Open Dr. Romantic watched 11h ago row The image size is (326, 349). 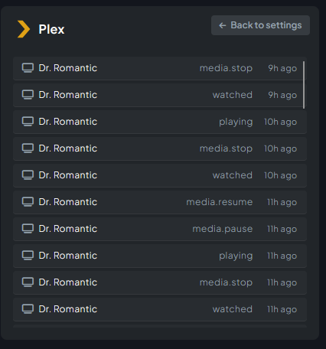(x=160, y=309)
